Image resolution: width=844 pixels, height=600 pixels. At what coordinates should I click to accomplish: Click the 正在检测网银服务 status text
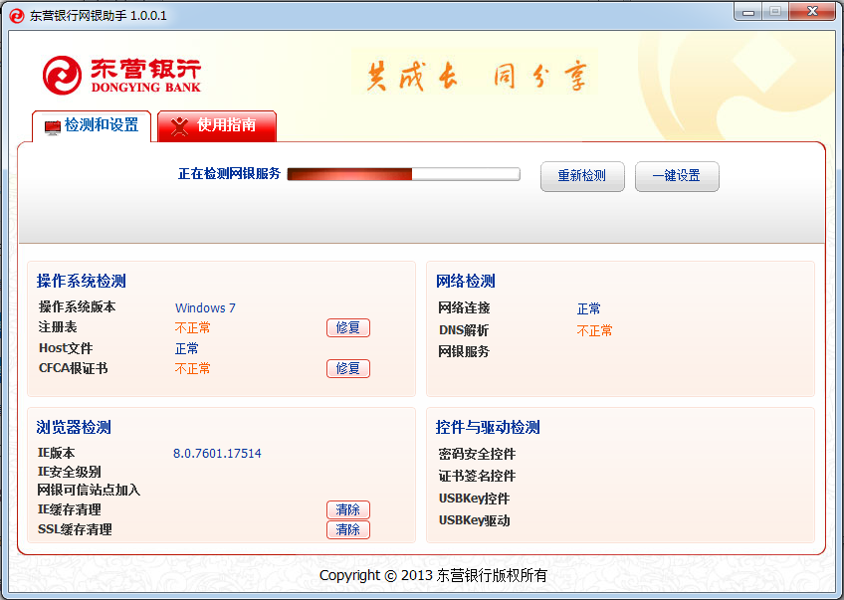[229, 173]
